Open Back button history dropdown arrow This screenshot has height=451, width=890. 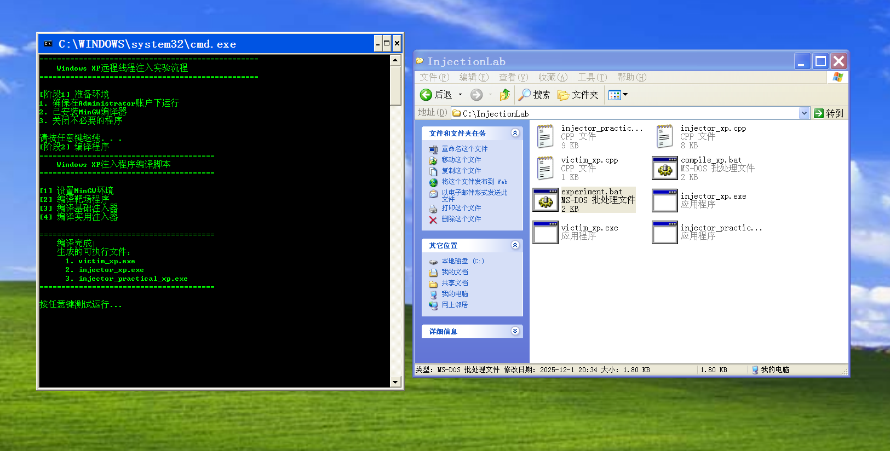click(461, 95)
